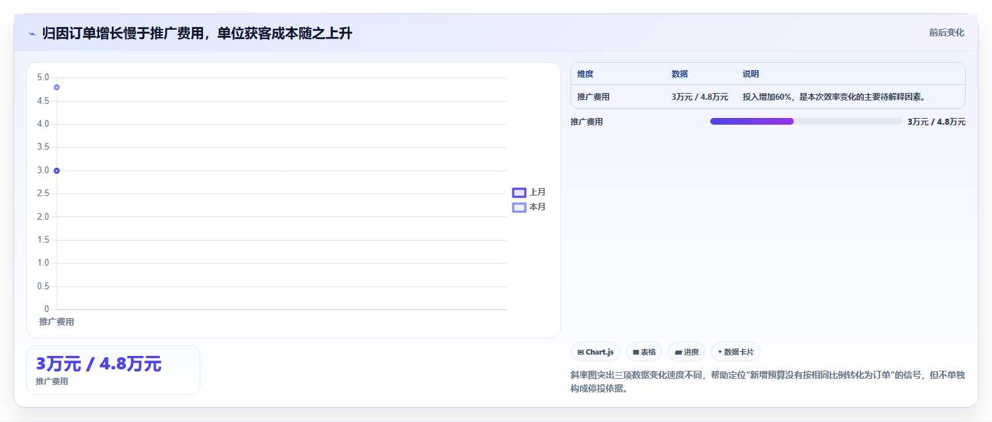Screen dimensions: 992x422
Task: Click the 1.0 y-axis tick label
Action: point(43,263)
